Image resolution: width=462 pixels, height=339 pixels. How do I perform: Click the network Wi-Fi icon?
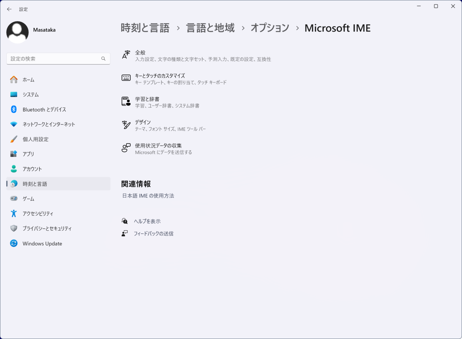pyautogui.click(x=14, y=124)
